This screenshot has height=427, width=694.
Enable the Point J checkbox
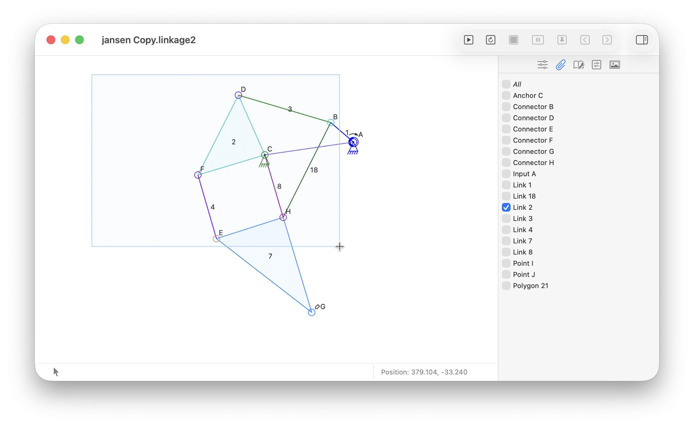(506, 274)
